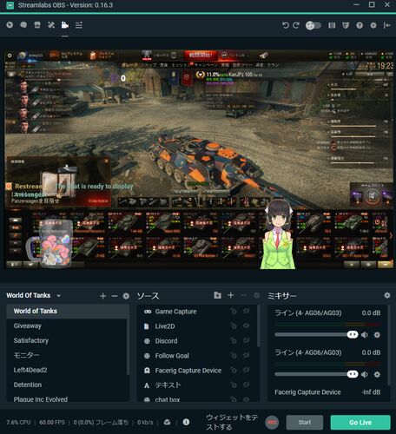396x434 pixels.
Task: Click the sources list scrollbar
Action: (x=258, y=325)
